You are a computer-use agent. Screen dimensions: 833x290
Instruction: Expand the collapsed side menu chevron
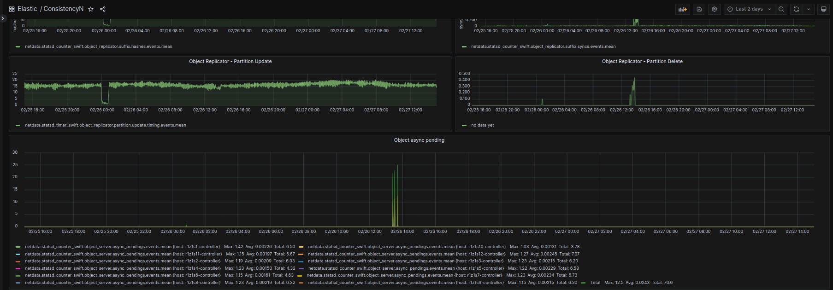point(3,18)
